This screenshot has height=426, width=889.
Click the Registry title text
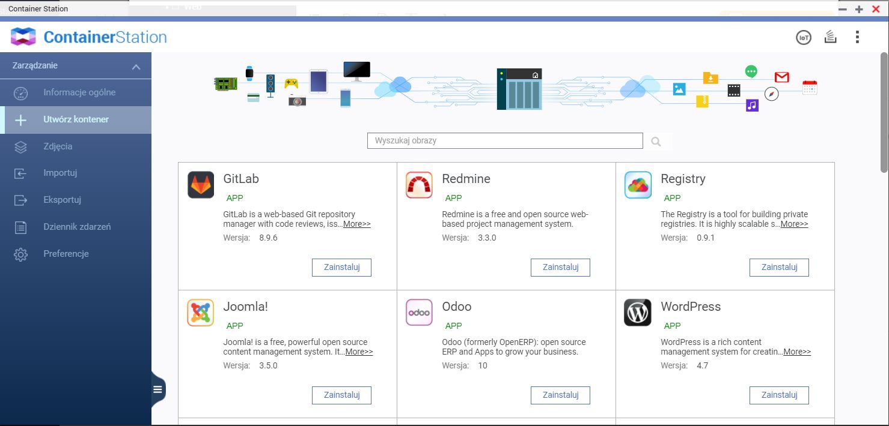coord(683,179)
